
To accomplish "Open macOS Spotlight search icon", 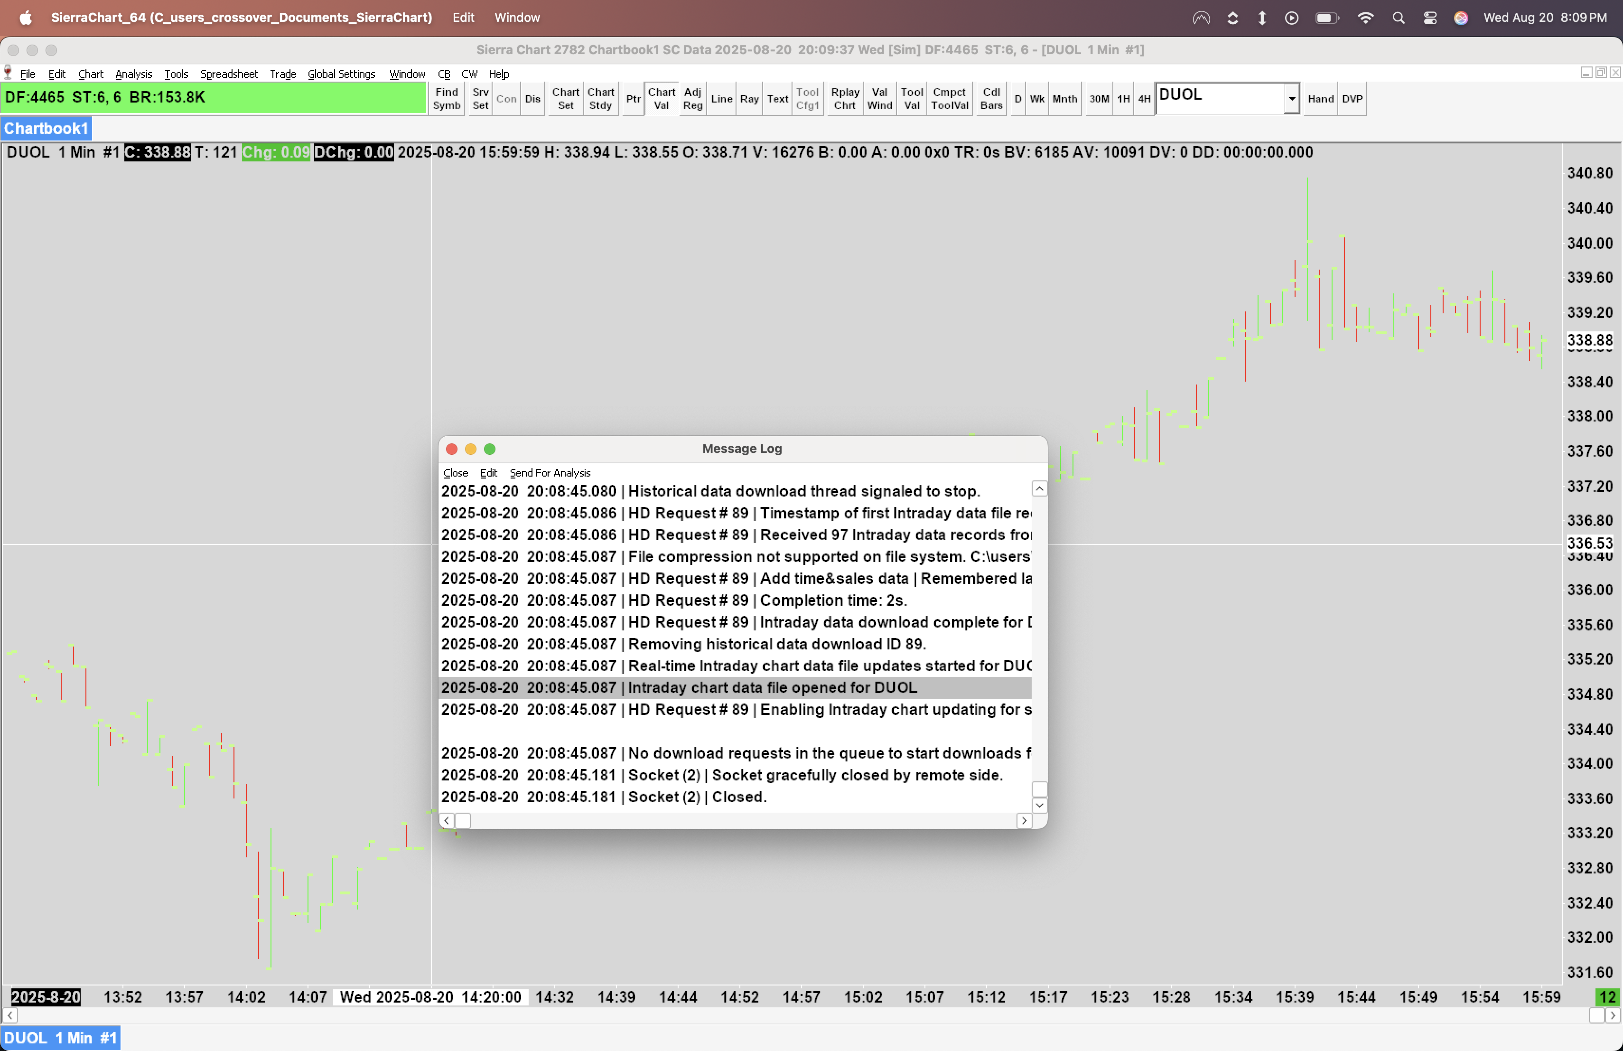I will 1398,18.
